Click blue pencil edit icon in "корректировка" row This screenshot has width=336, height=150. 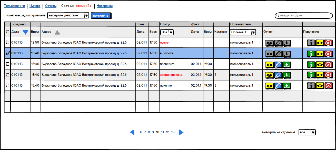[x=278, y=75]
